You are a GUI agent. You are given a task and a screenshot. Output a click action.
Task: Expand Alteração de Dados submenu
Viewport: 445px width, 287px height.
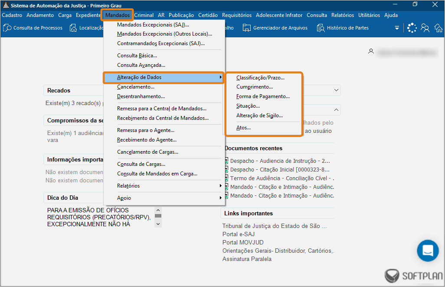tap(164, 77)
